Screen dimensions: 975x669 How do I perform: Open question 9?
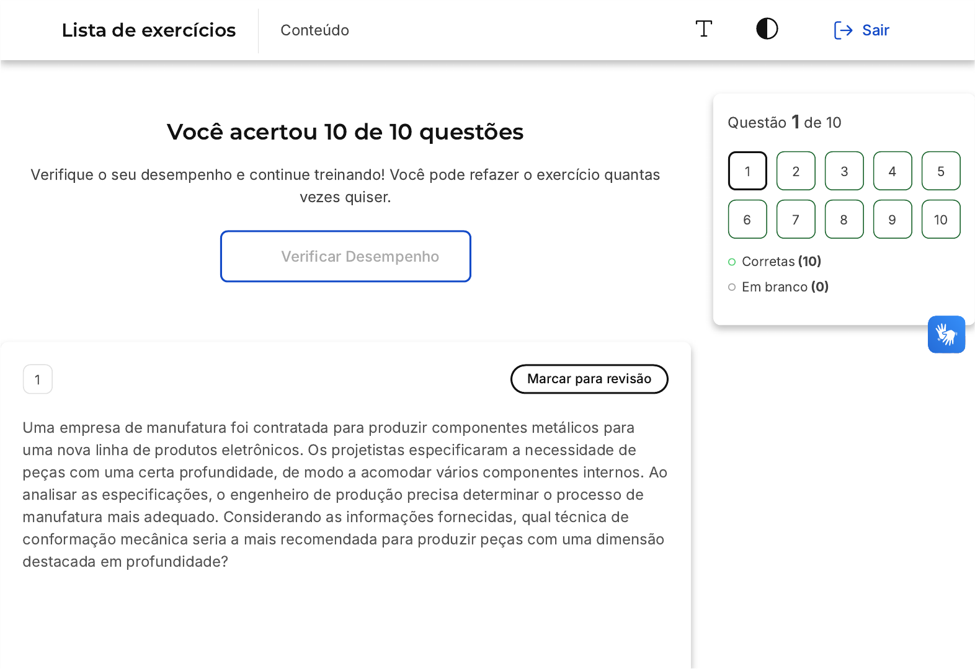coord(893,219)
